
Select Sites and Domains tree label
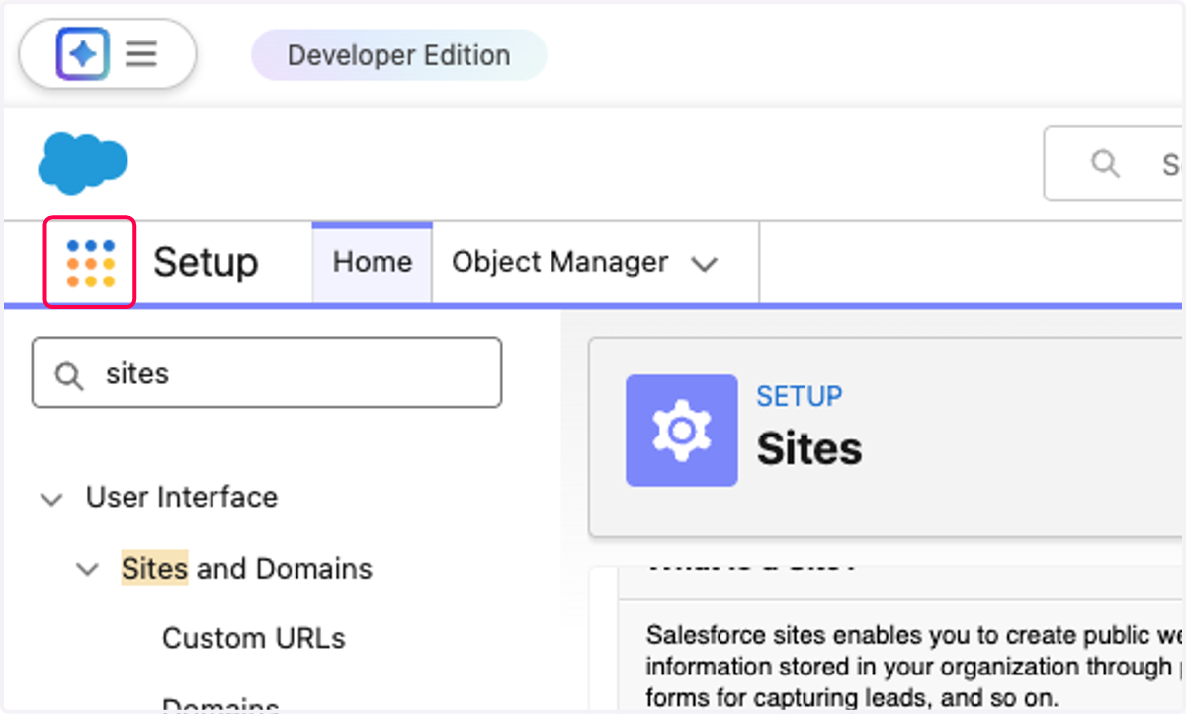pos(247,569)
